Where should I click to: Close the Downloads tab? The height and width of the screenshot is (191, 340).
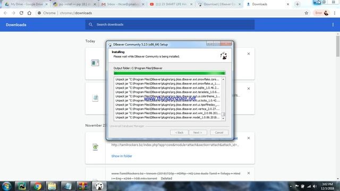[x=288, y=4]
